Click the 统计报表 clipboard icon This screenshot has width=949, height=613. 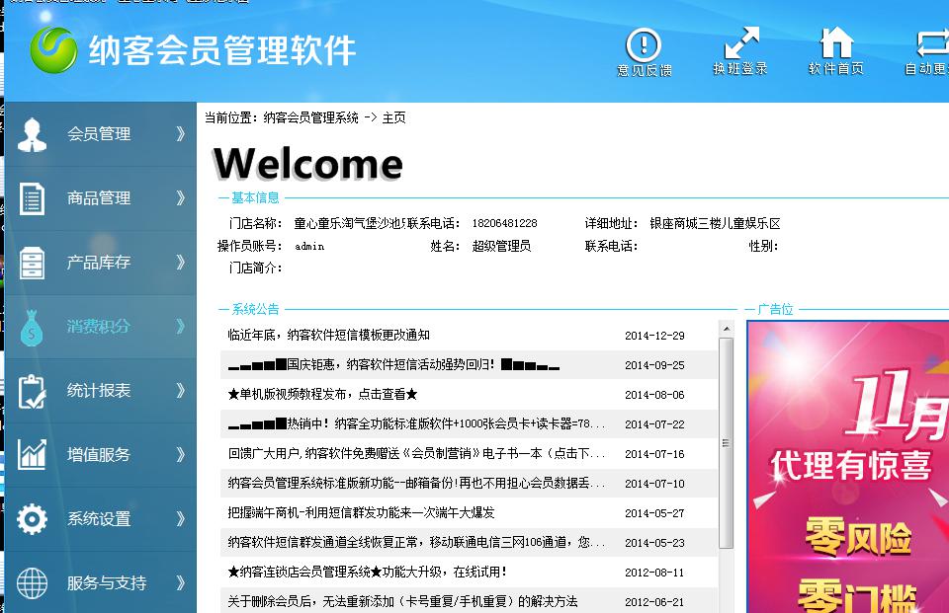click(32, 391)
